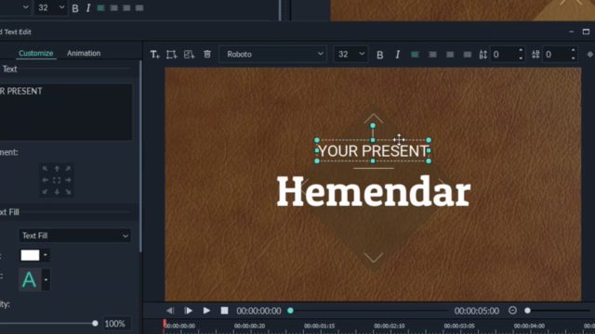Viewport: 595px width, 334px height.
Task: Click the 00:00:04:00 mark on timeline ruler
Action: tap(529, 326)
